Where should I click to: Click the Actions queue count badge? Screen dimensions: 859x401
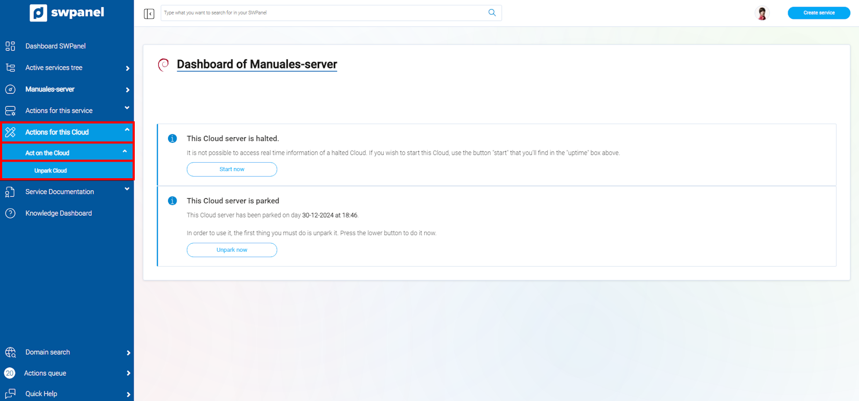coord(10,373)
